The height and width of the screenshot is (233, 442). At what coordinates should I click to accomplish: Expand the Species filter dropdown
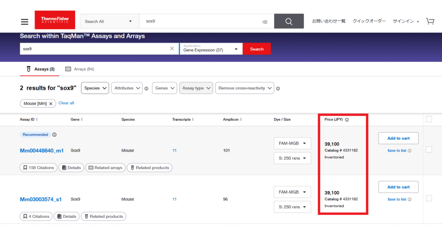95,88
